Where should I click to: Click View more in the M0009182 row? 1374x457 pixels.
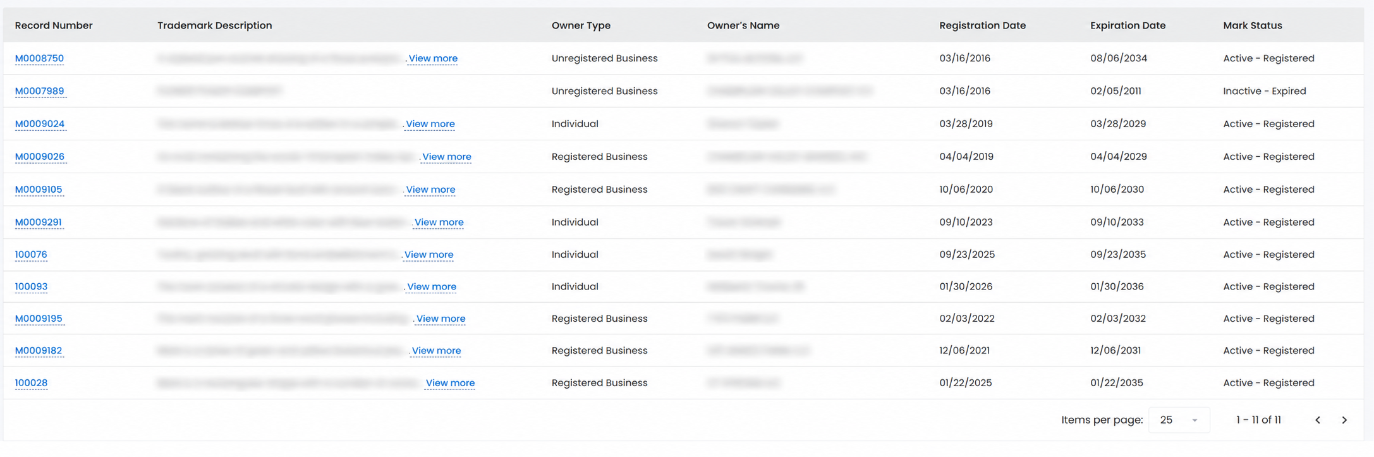point(437,351)
